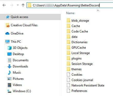Open OneDrive in navigation pane
Screen dimensions: 113x96
click(x=17, y=33)
